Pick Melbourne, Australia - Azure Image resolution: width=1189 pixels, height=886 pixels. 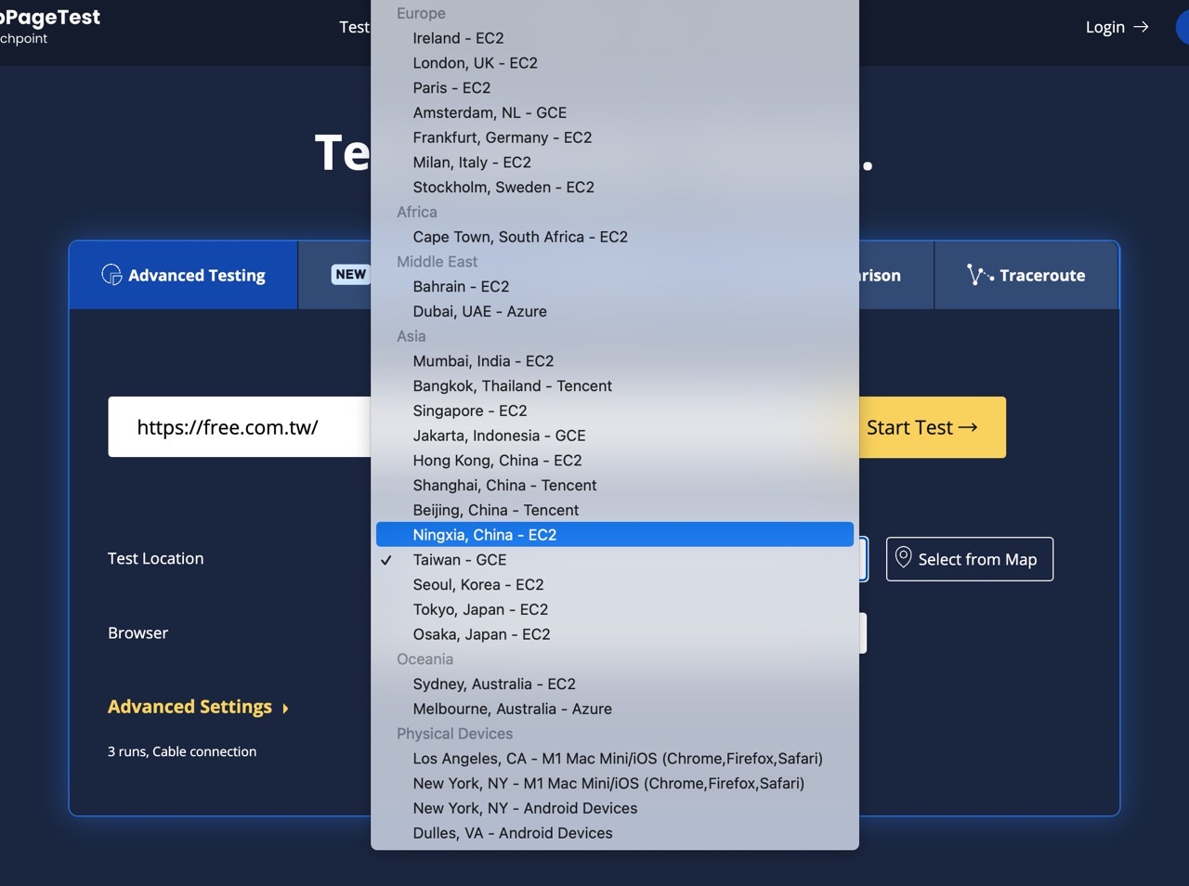(x=615, y=709)
